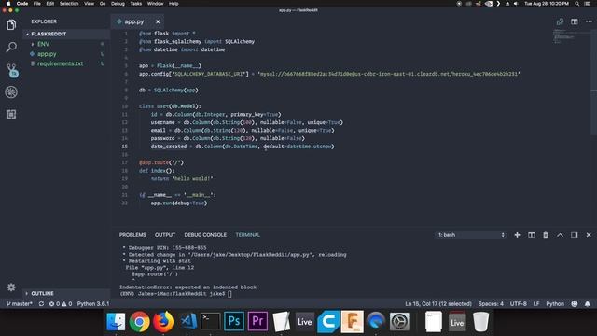The height and width of the screenshot is (336, 597).
Task: Switch to the PROBLEMS panel tab
Action: point(132,235)
